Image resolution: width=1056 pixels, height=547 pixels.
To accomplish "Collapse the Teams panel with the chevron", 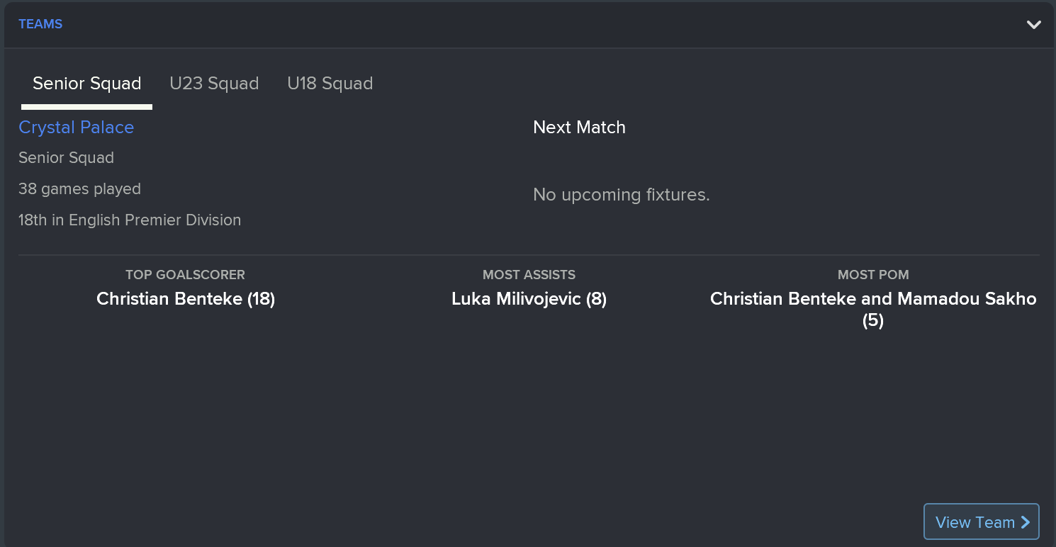I will click(1033, 25).
